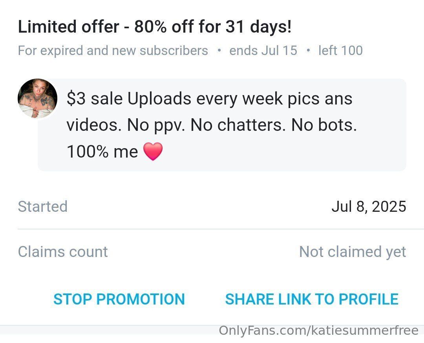The image size is (424, 343).
Task: Tap the pink heart emoji
Action: point(153,152)
